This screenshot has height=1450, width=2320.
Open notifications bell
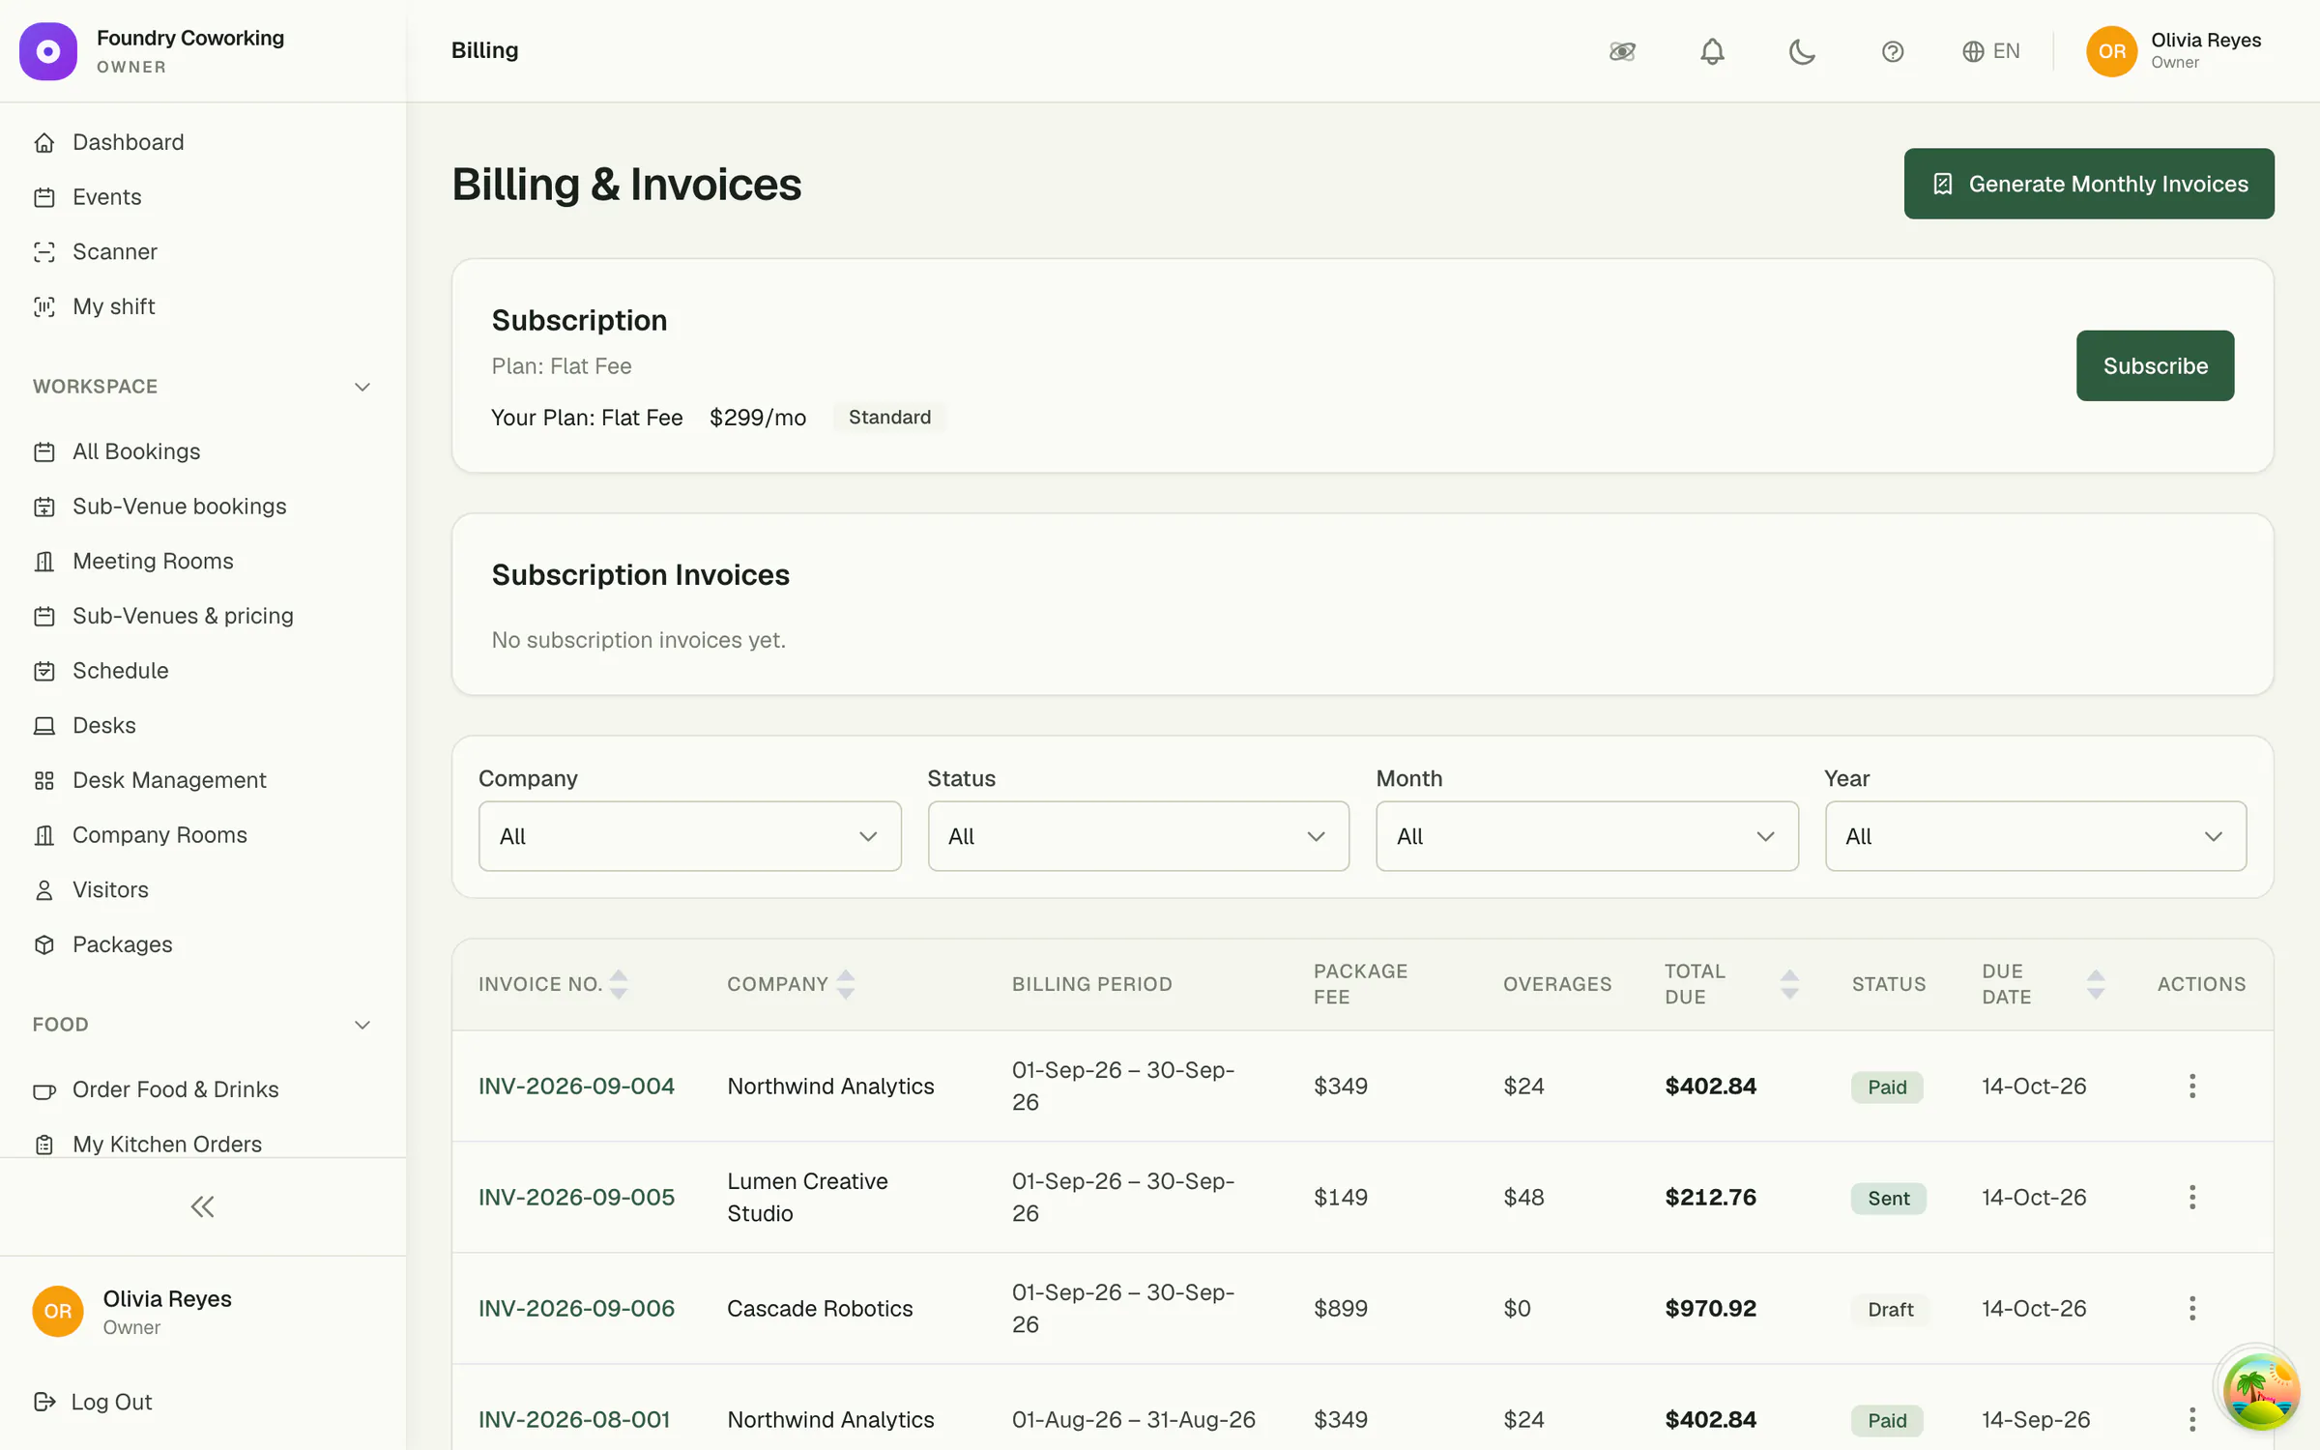[1712, 51]
